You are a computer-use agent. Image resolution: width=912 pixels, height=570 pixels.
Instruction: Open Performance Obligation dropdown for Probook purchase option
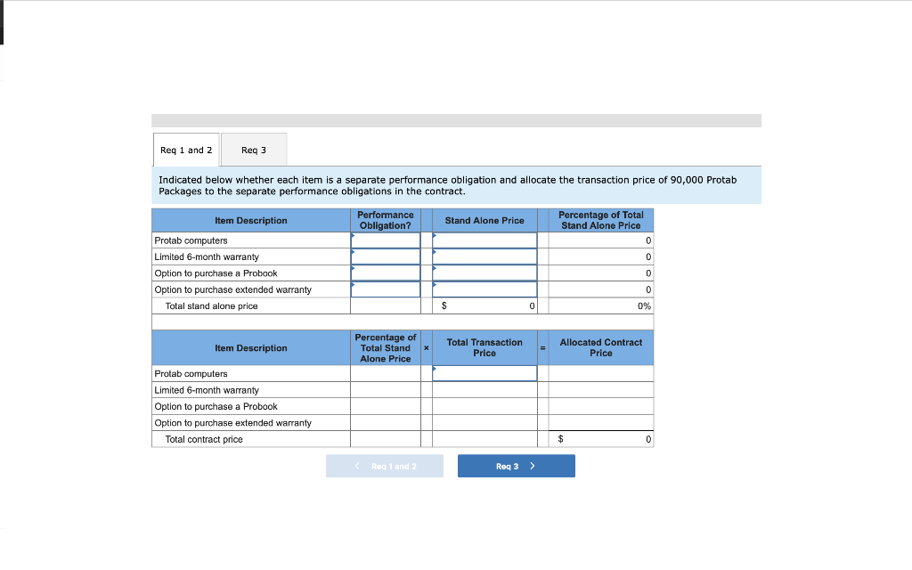pyautogui.click(x=385, y=273)
